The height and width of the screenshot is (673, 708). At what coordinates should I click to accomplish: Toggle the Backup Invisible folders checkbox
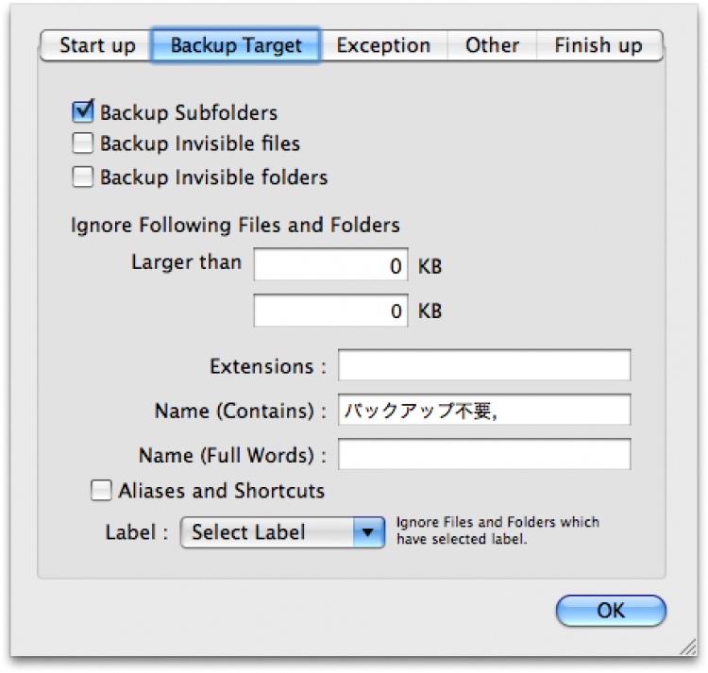coord(83,177)
